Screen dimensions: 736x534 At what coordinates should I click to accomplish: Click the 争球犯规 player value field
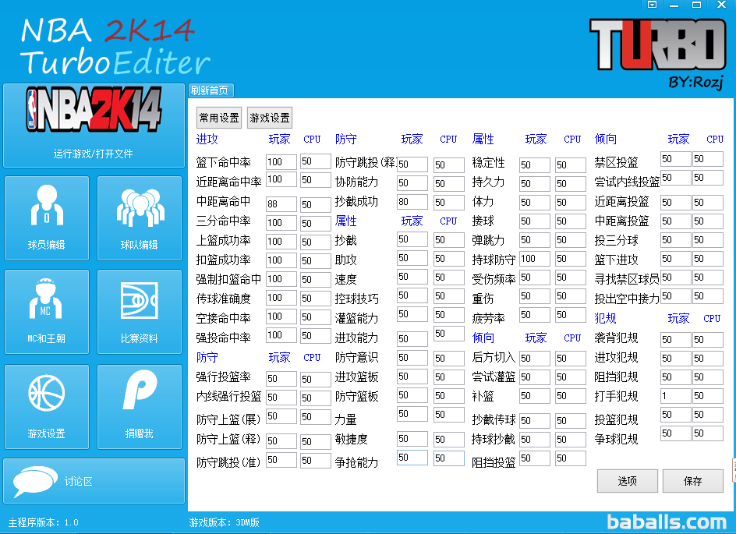point(675,433)
